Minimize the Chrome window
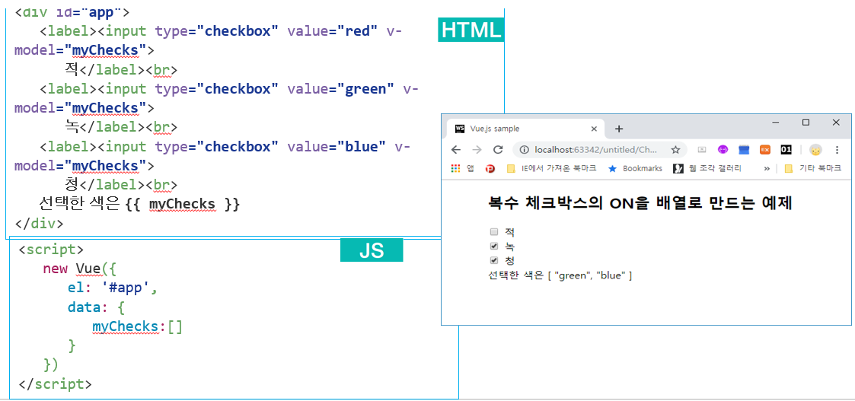Viewport: 855px width, 401px height. click(776, 123)
